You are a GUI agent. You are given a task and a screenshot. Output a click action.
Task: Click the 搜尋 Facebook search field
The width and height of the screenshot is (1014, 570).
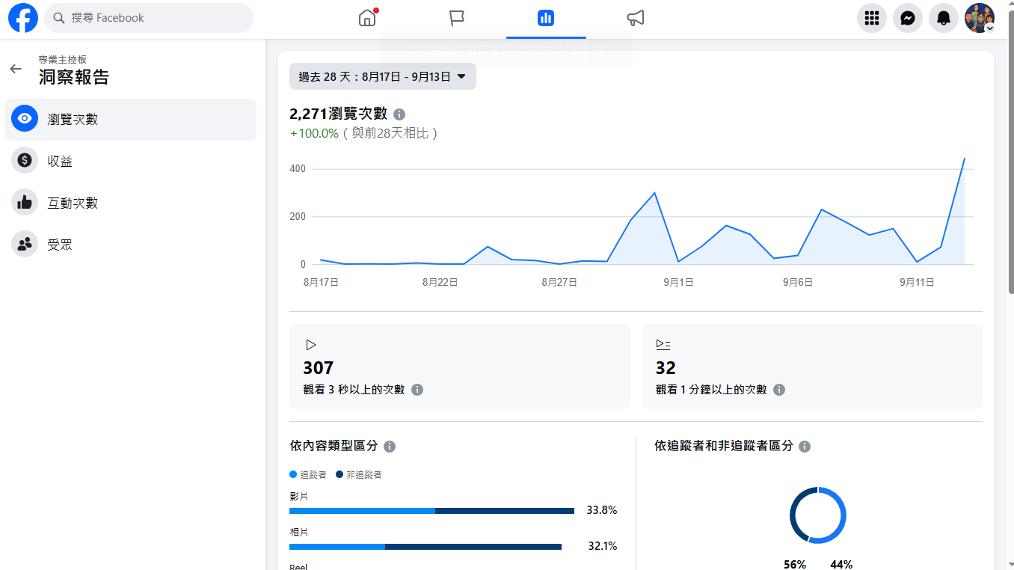pos(150,18)
